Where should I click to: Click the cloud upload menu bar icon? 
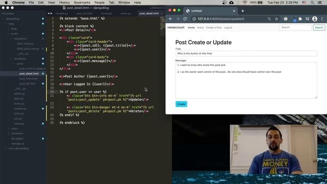[231, 3]
